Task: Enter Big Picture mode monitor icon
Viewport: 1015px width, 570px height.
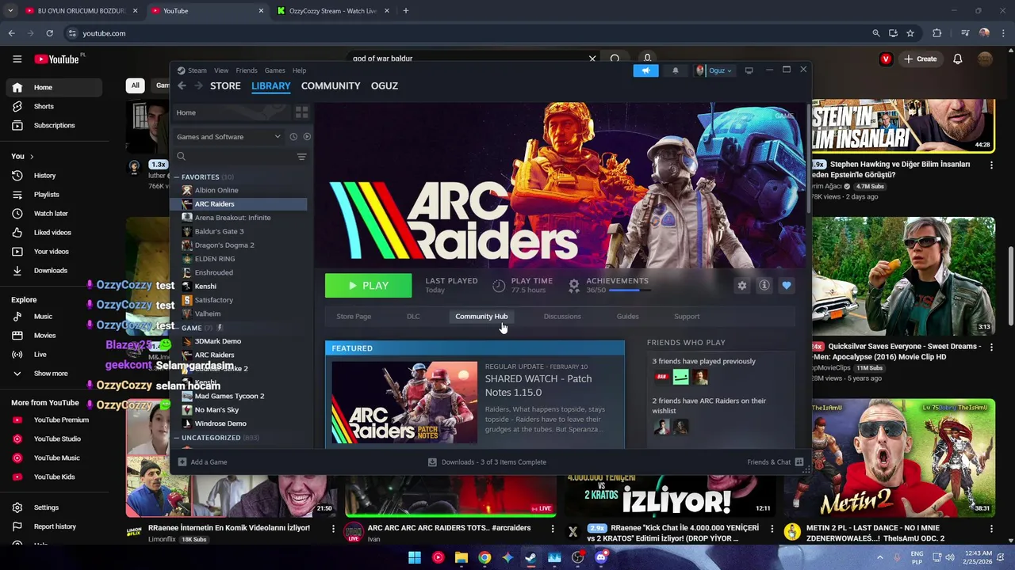Action: (749, 70)
